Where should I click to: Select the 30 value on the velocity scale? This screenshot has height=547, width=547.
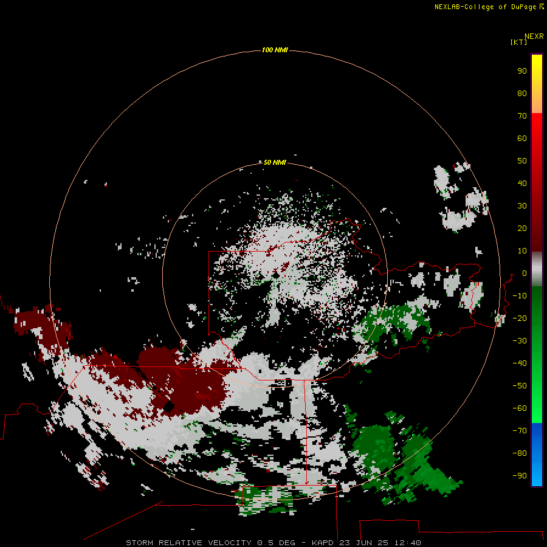click(522, 206)
